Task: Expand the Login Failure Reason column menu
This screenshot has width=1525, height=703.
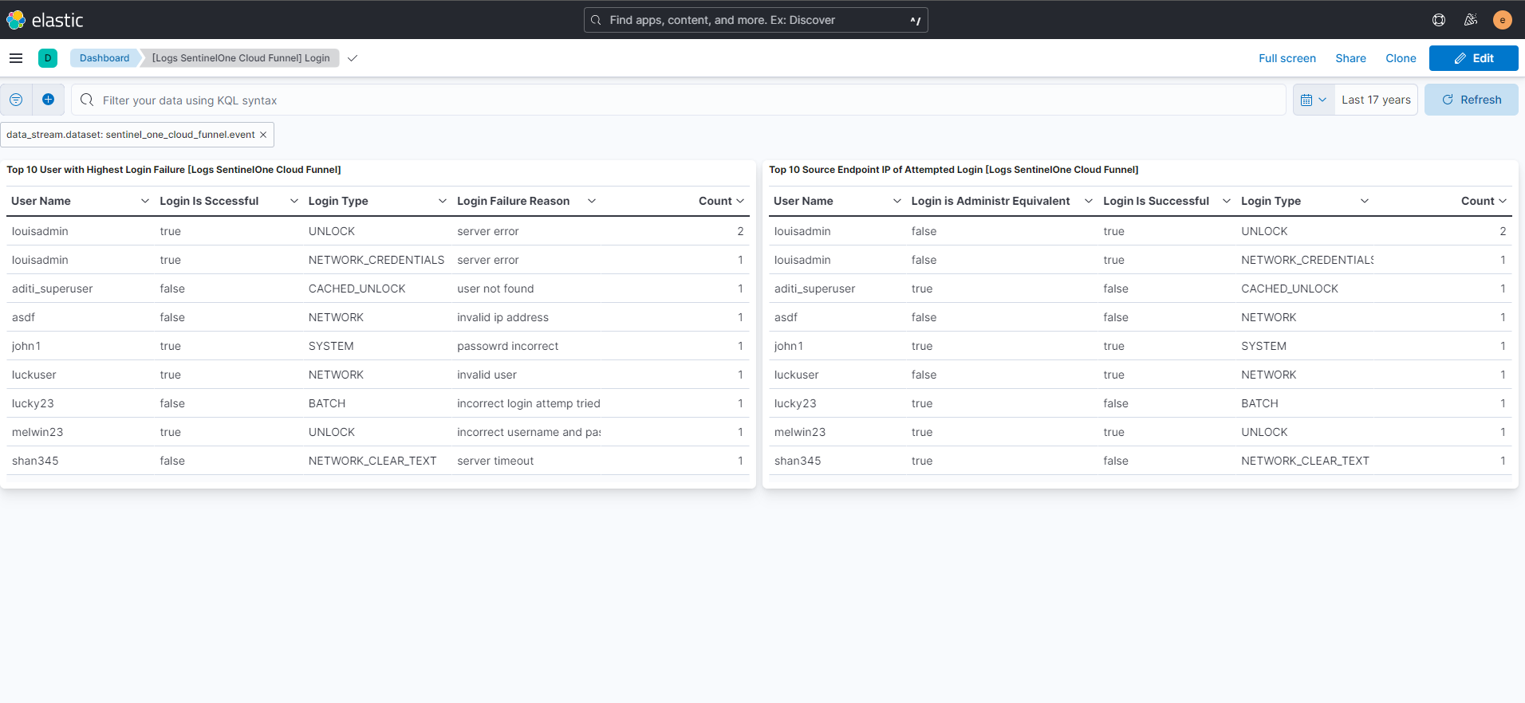Action: point(592,201)
